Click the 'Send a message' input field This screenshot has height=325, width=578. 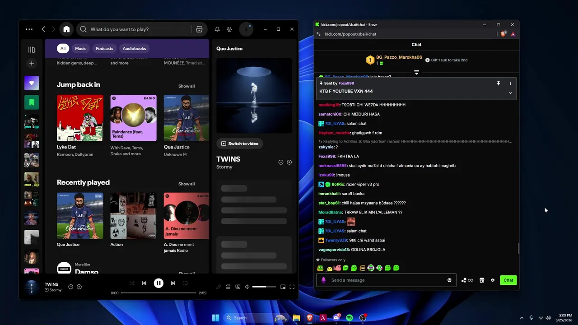click(387, 280)
